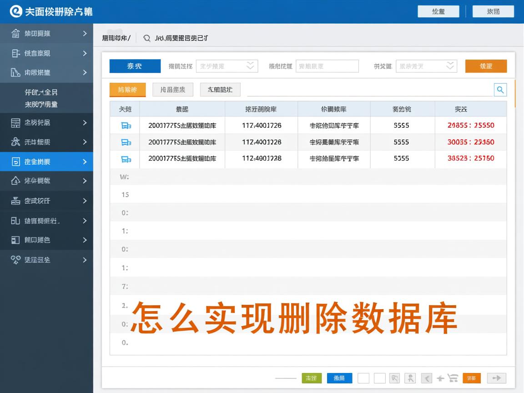Open the rightmost filter dropdown near the orange button

[426, 65]
